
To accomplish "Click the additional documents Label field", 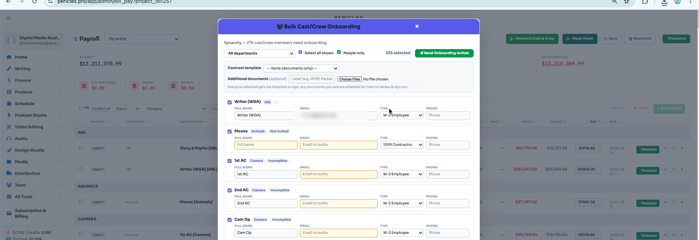I will coord(312,79).
